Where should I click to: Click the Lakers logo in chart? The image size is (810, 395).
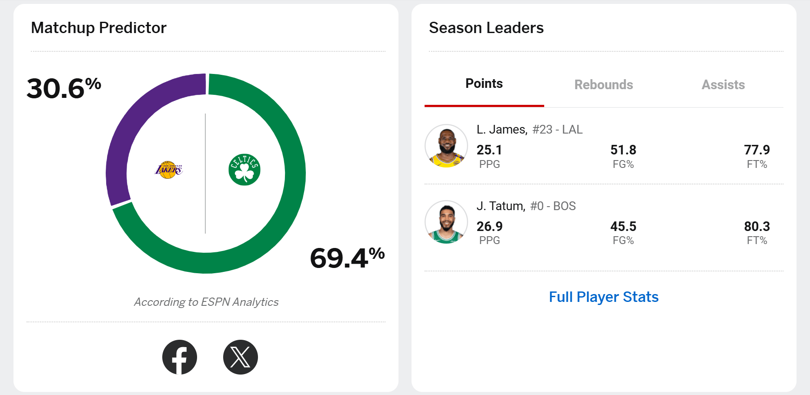[x=169, y=170]
